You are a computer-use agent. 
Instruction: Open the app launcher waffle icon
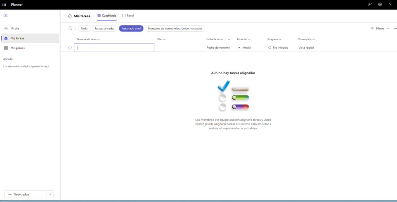click(x=5, y=5)
